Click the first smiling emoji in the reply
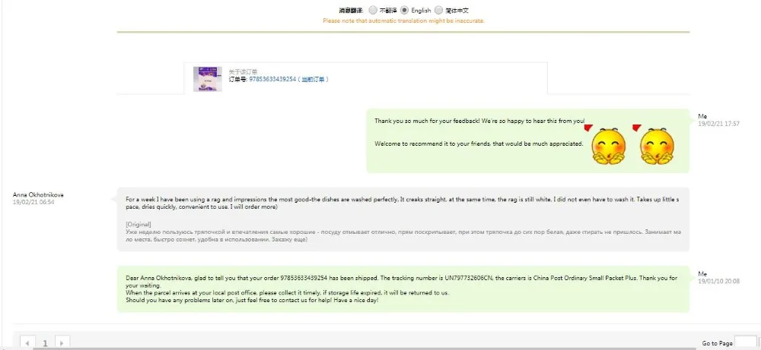This screenshot has width=761, height=350. [x=608, y=146]
